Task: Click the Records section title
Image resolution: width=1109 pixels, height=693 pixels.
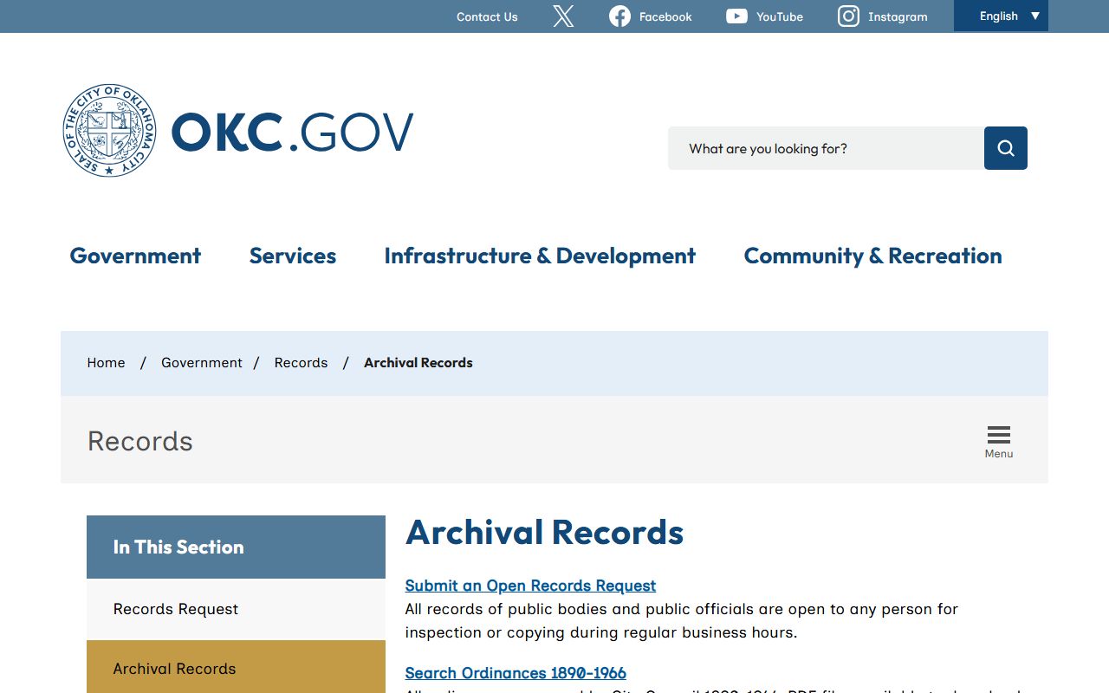Action: click(140, 441)
